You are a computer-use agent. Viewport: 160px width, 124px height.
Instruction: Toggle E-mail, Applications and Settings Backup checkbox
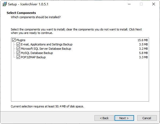(x=18, y=44)
